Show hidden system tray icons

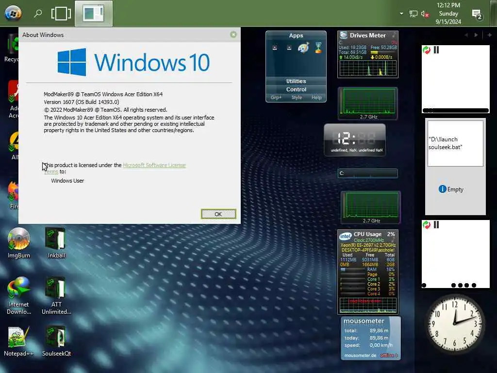401,13
